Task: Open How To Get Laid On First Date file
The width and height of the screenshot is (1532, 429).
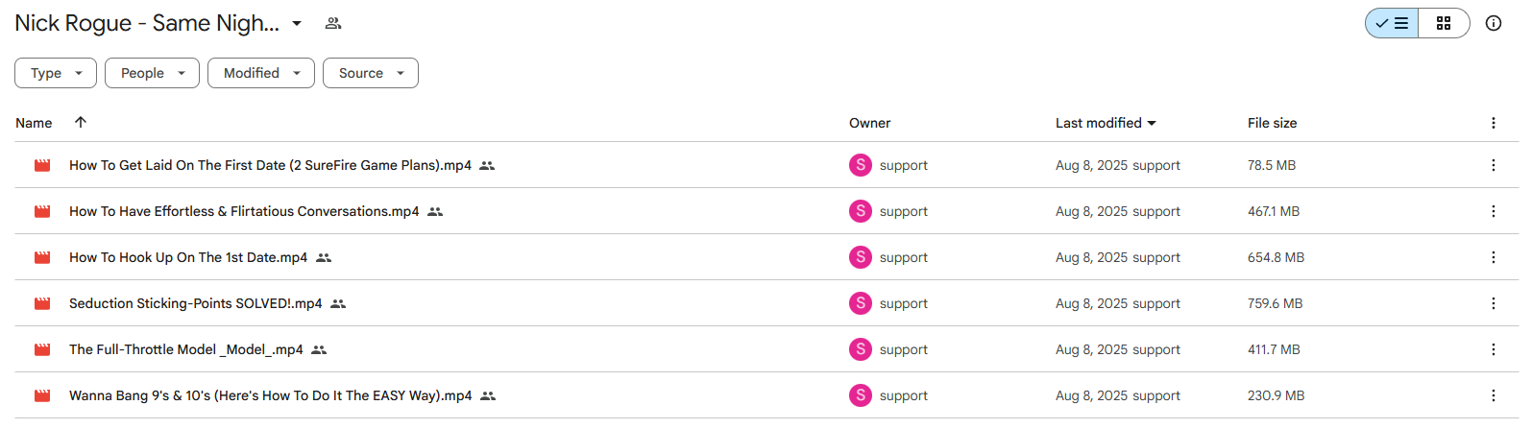Action: [270, 165]
